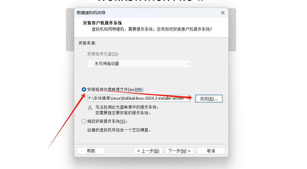Choose the 稍后安装操作系统(S) radio option
The width and height of the screenshot is (307, 169).
click(x=84, y=121)
